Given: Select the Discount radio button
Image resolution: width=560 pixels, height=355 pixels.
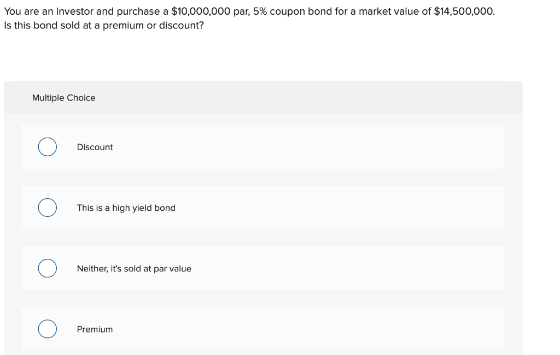Looking at the screenshot, I should pyautogui.click(x=48, y=147).
